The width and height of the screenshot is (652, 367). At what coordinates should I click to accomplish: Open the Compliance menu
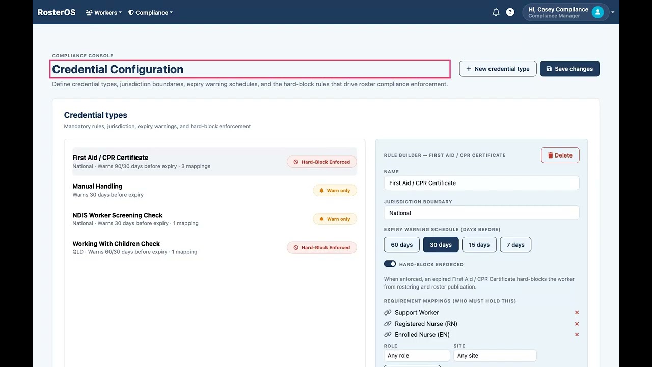point(150,12)
